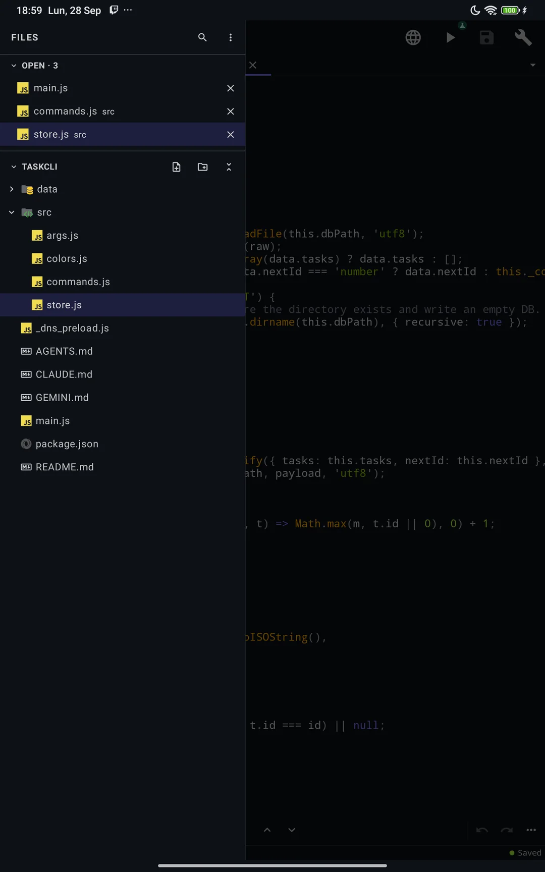Open package.json file
The image size is (545, 872).
tap(123, 445)
